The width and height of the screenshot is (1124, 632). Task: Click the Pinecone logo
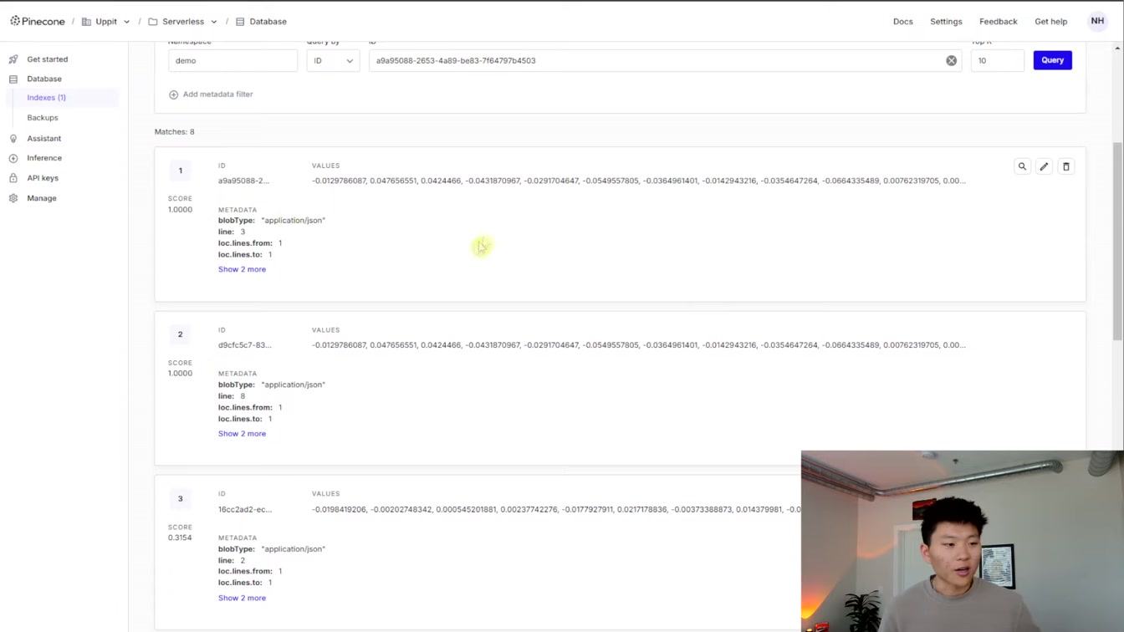click(38, 21)
